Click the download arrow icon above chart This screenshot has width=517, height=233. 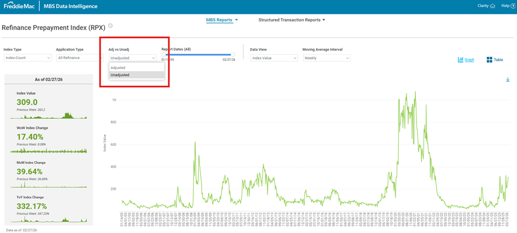click(x=508, y=80)
